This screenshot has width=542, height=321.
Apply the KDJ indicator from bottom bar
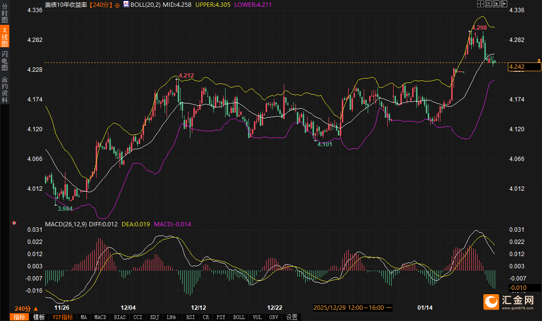click(154, 317)
